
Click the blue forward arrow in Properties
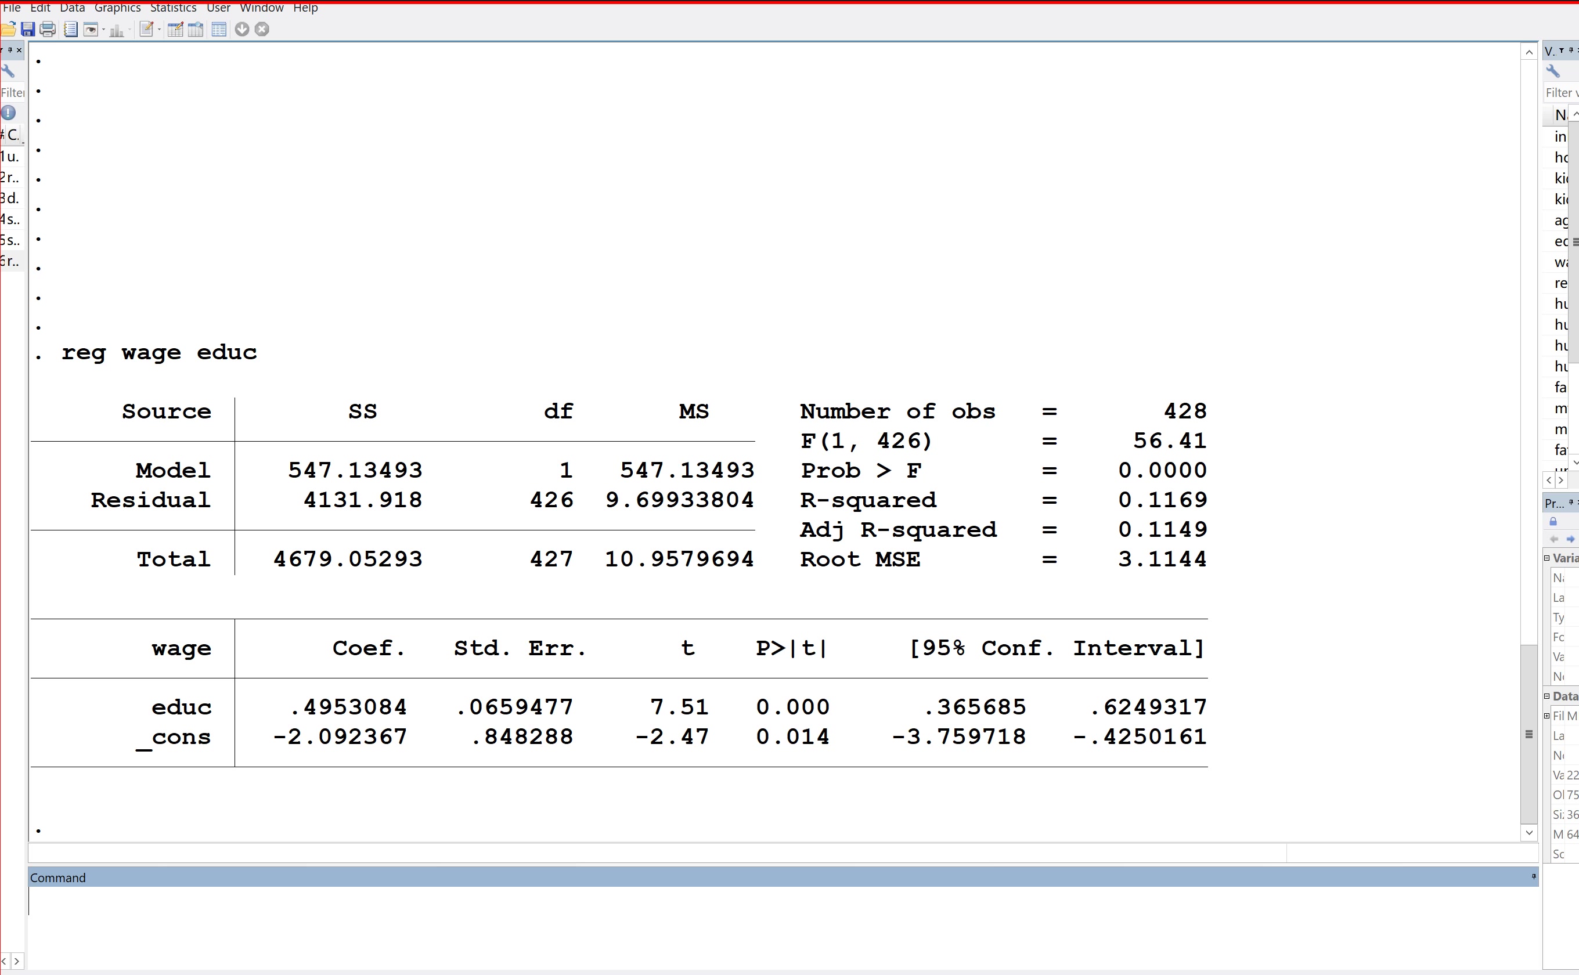tap(1571, 539)
